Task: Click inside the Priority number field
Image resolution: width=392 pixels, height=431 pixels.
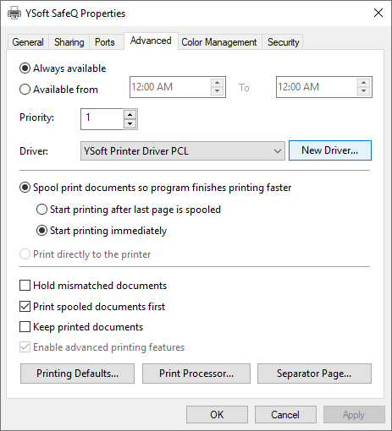Action: pyautogui.click(x=102, y=119)
